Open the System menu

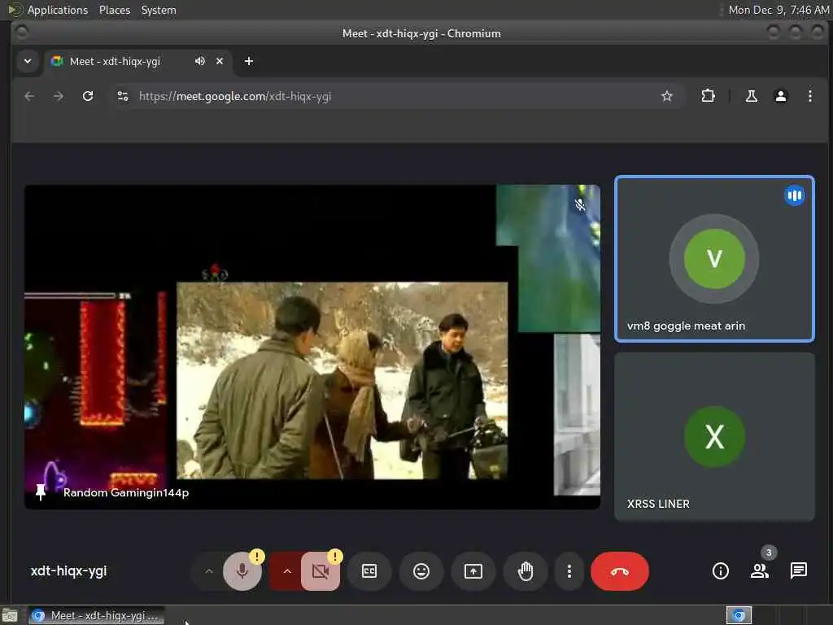click(x=159, y=10)
